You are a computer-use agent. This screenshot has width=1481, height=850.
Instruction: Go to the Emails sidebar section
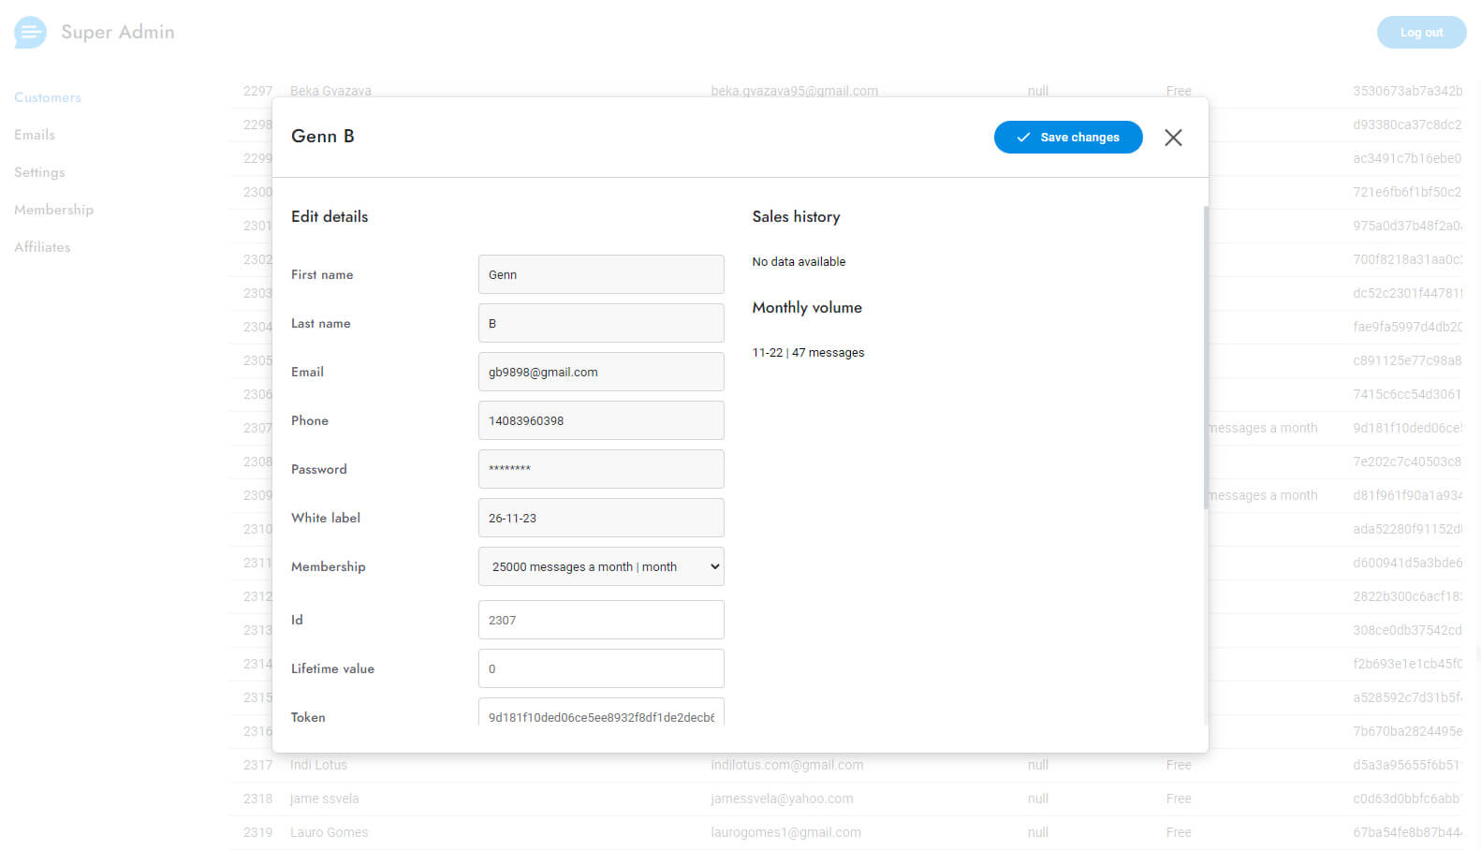pos(35,135)
